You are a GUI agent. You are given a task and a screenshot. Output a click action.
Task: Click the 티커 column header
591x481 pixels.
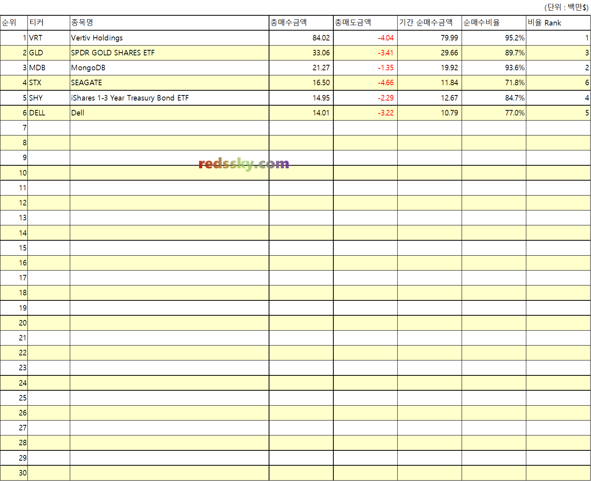[x=49, y=23]
